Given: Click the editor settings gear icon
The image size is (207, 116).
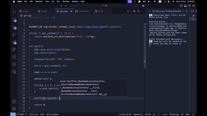Looking at the screenshot, I should pos(134,11).
